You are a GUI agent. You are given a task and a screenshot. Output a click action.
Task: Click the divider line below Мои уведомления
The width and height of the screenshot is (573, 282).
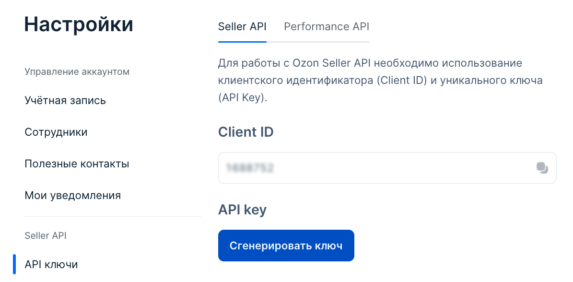(113, 217)
